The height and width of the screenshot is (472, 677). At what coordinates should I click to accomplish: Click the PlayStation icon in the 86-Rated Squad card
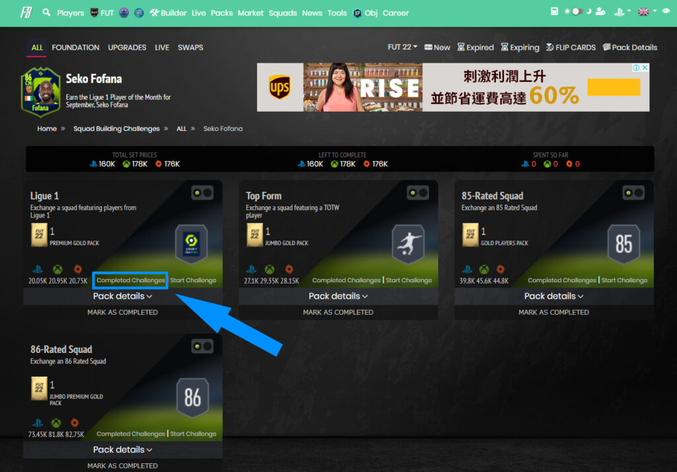38,423
